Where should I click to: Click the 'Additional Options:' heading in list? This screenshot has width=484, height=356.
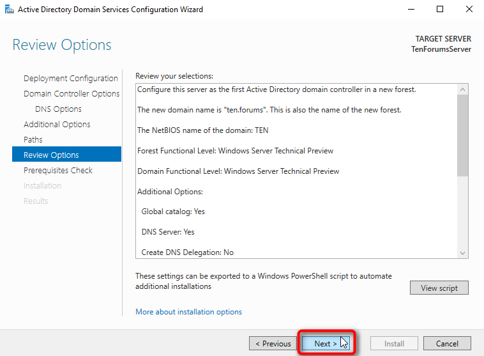[x=170, y=192]
